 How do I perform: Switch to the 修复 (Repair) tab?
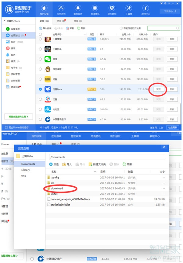pyautogui.click(x=78, y=21)
